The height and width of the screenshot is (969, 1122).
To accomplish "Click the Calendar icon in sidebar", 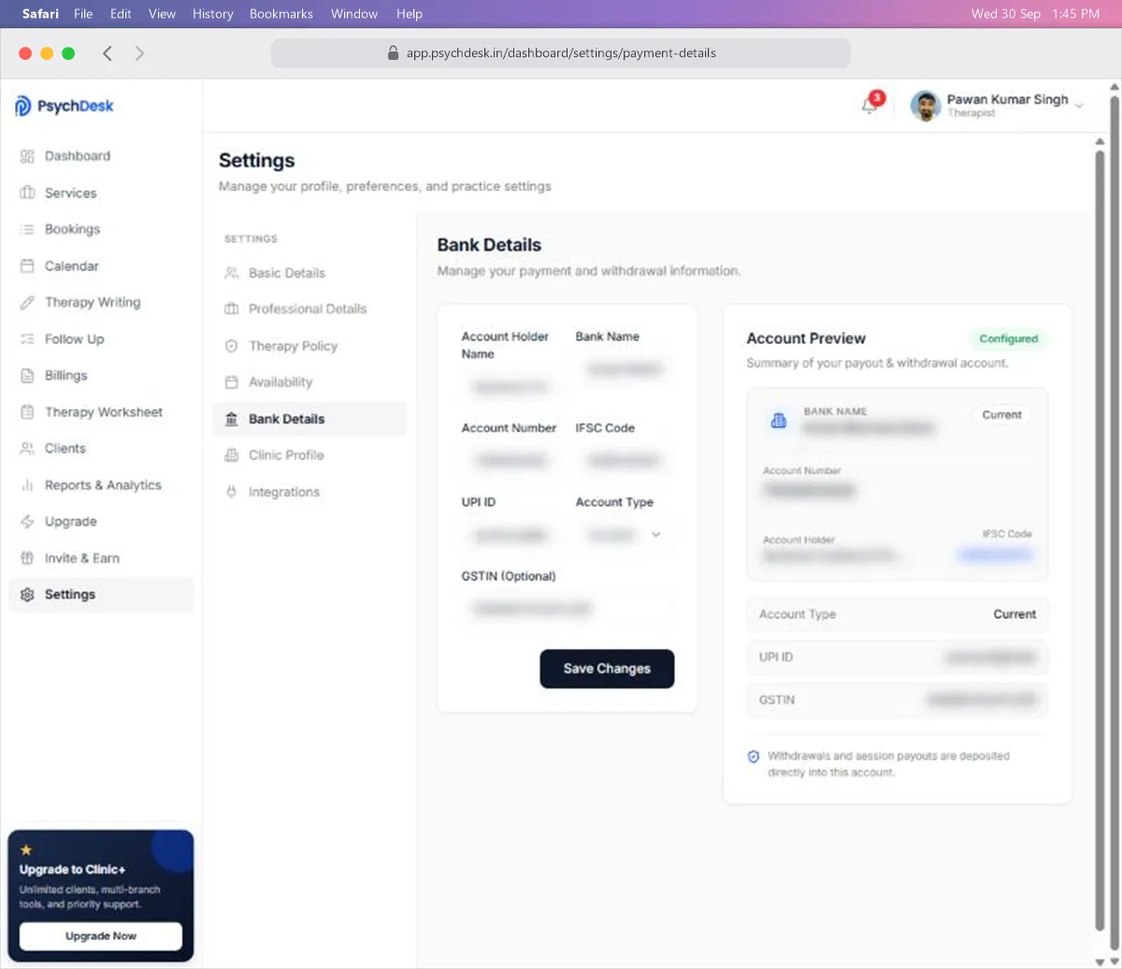I will coord(27,266).
